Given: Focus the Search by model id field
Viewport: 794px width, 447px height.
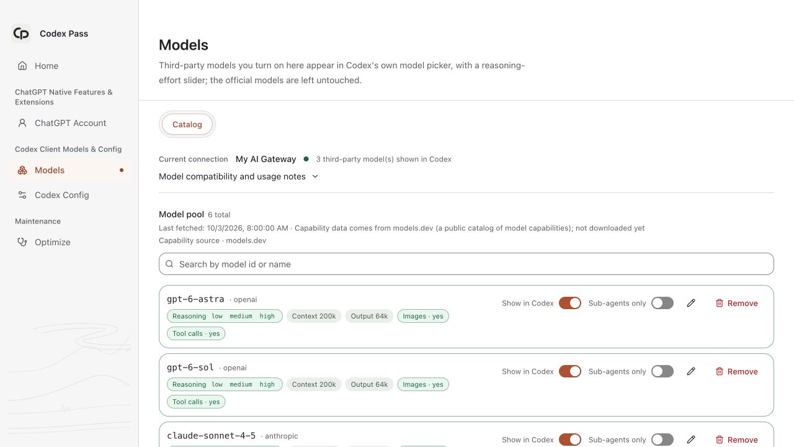Looking at the screenshot, I should point(466,264).
